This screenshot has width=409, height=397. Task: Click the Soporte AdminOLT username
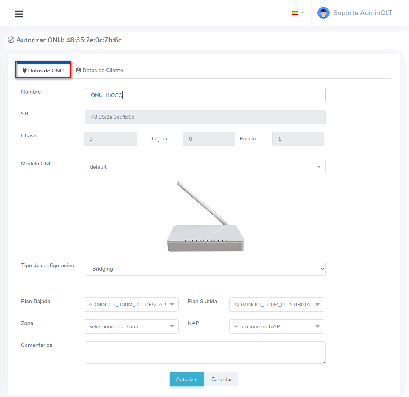[x=363, y=13]
